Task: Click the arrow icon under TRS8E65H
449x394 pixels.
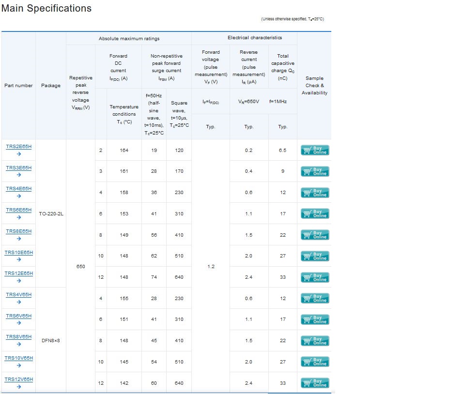Action: [19, 239]
